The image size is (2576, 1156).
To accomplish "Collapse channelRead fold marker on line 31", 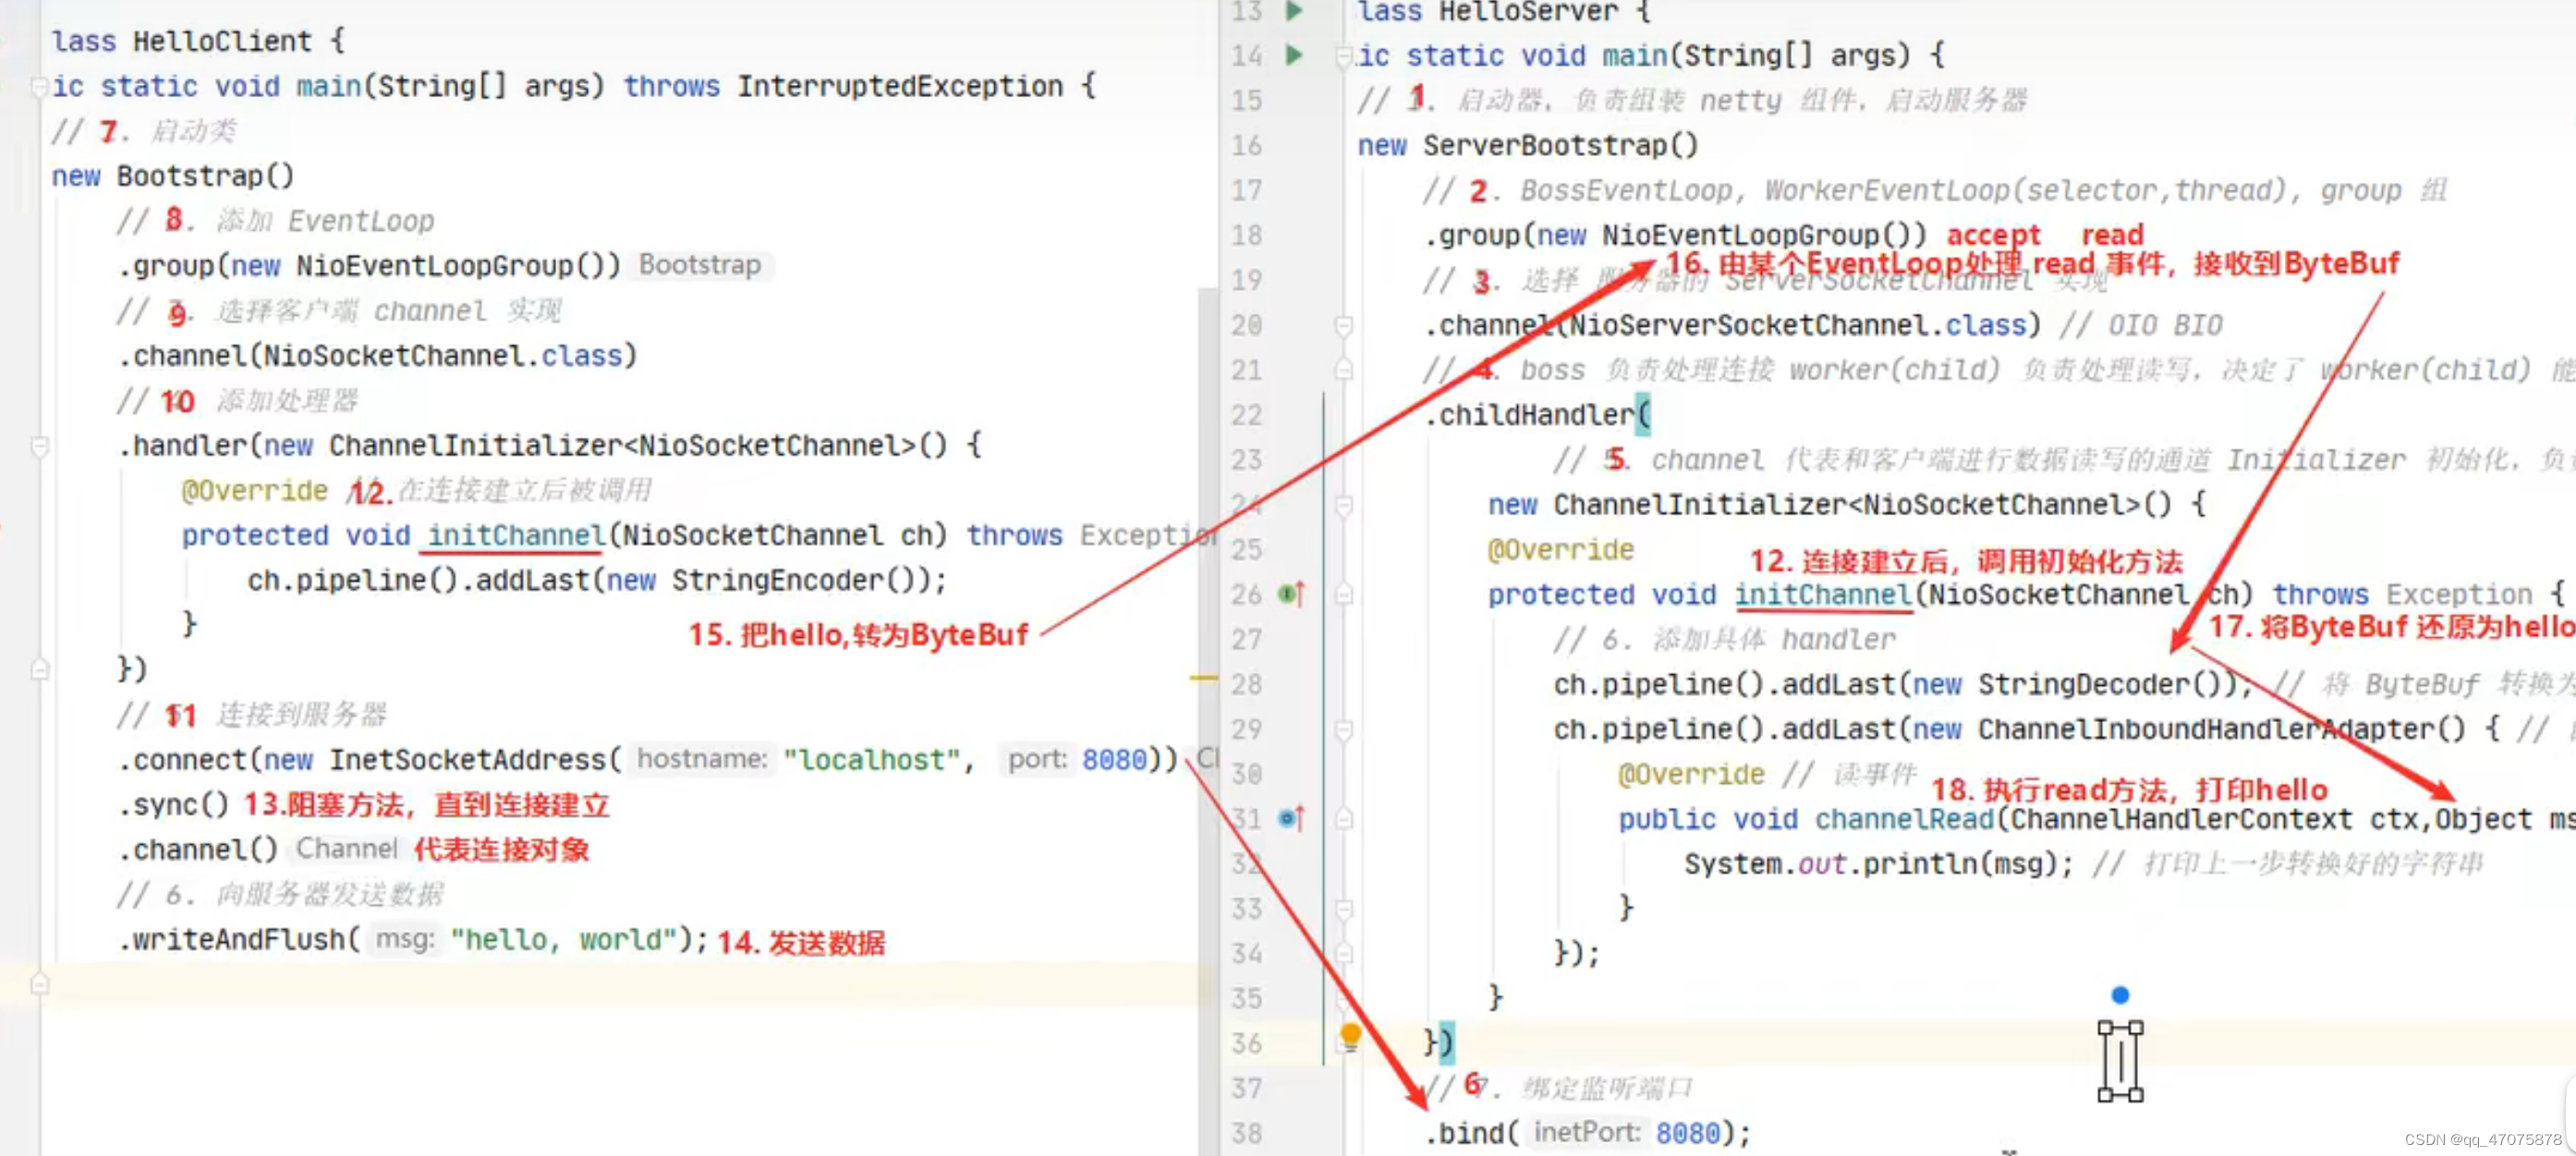I will click(1344, 820).
